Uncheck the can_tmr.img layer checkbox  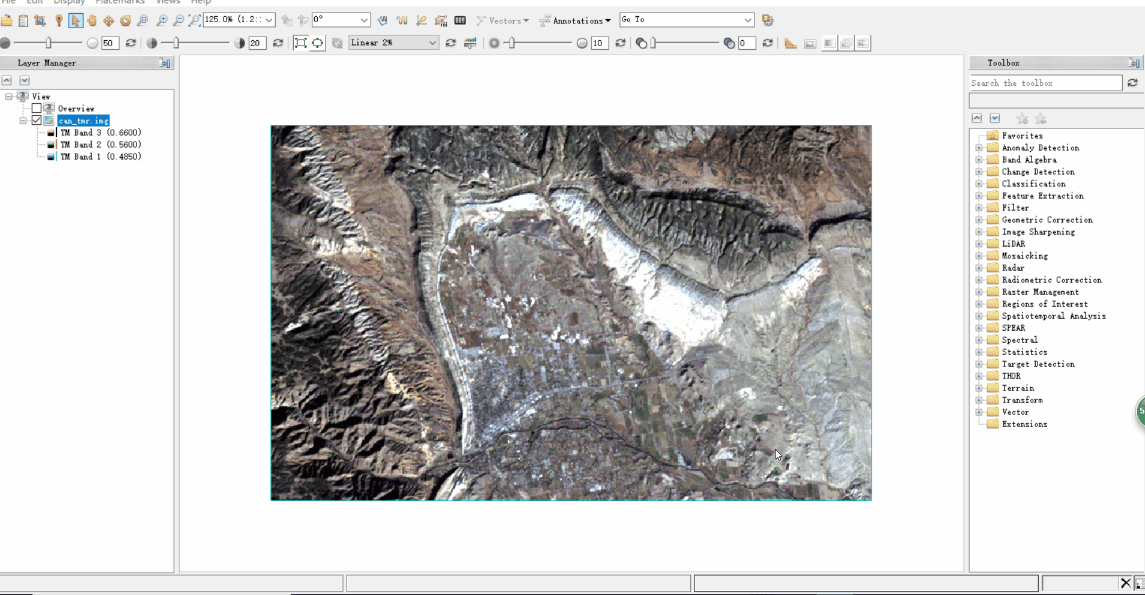point(37,121)
